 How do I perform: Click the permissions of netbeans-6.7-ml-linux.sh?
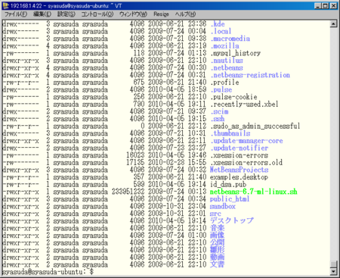[20, 192]
